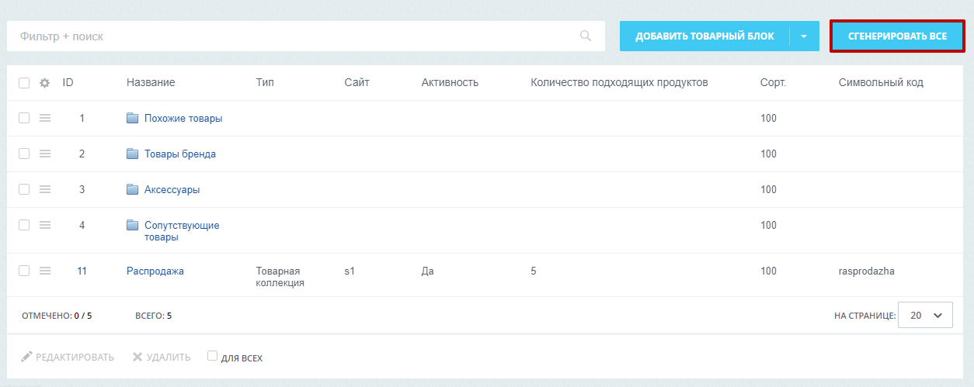The height and width of the screenshot is (387, 974).
Task: Toggle the select-all checkbox in header
Action: [24, 83]
